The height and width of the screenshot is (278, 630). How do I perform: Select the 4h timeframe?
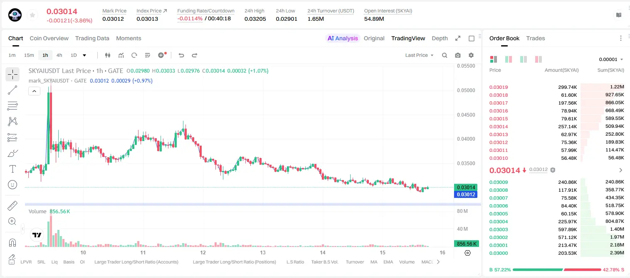tap(59, 55)
